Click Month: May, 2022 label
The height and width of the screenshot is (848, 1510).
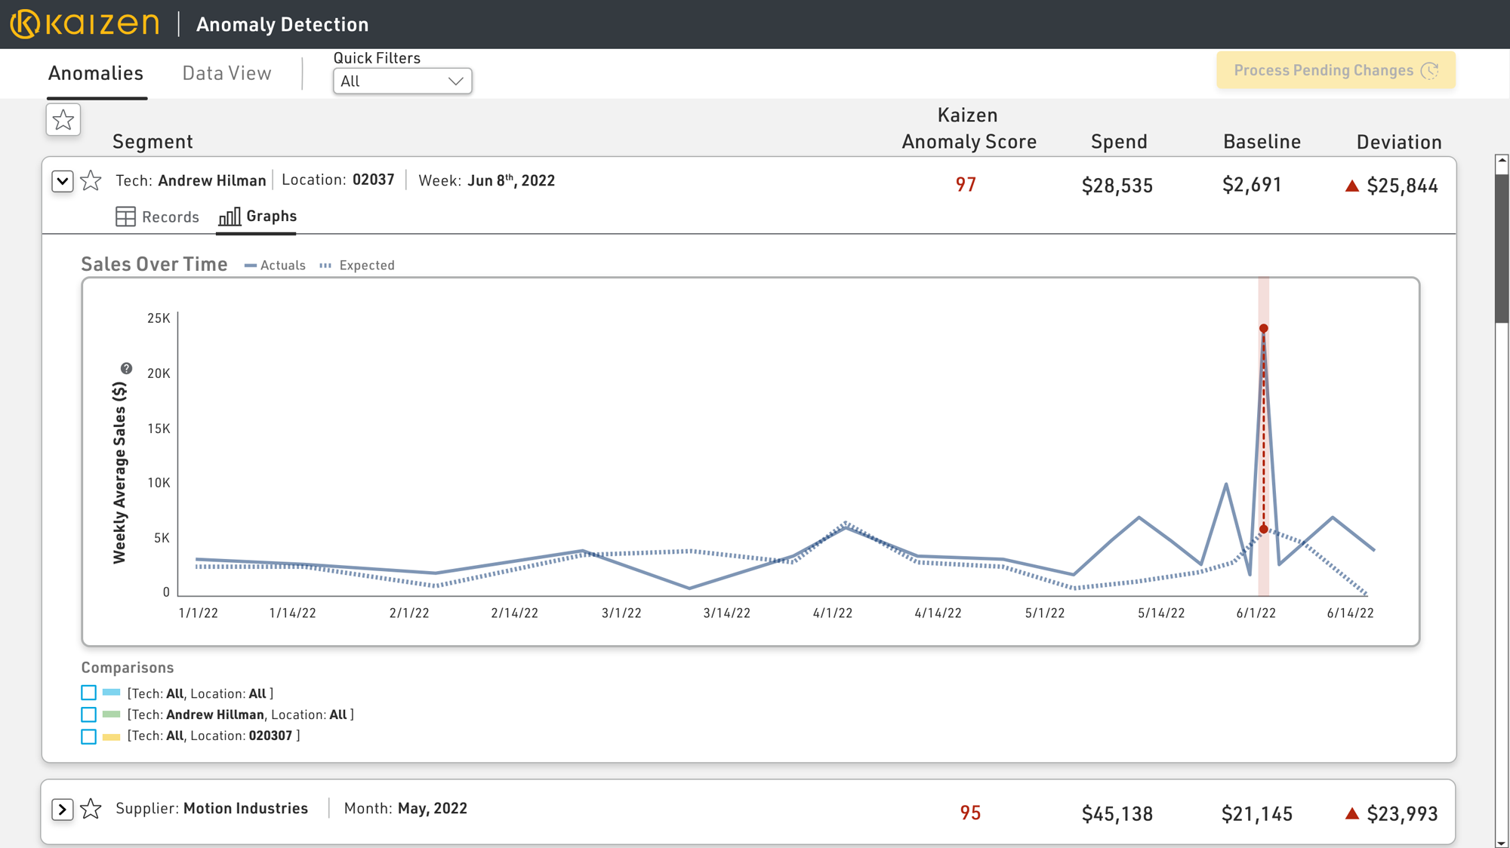click(x=405, y=808)
